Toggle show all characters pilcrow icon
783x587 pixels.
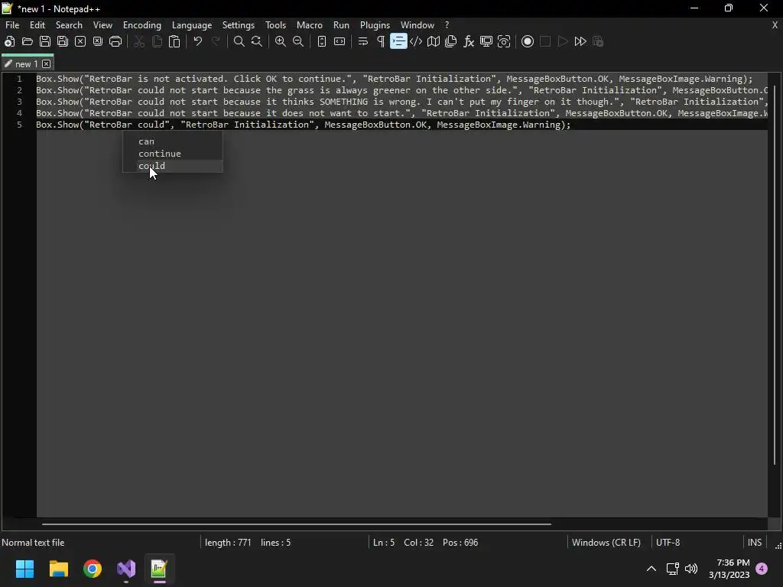pyautogui.click(x=381, y=41)
